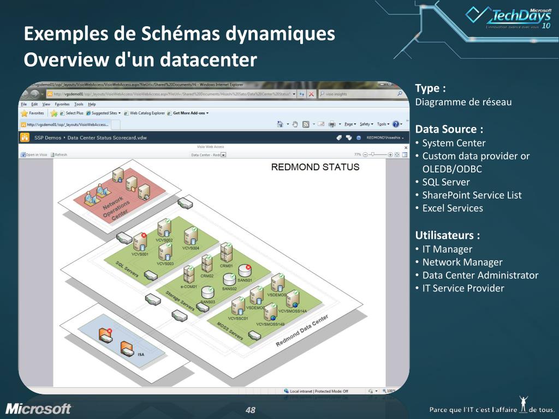Viewport: 559px width, 419px height.
Task: Select the SANS02 storage disk
Action: pos(230,280)
